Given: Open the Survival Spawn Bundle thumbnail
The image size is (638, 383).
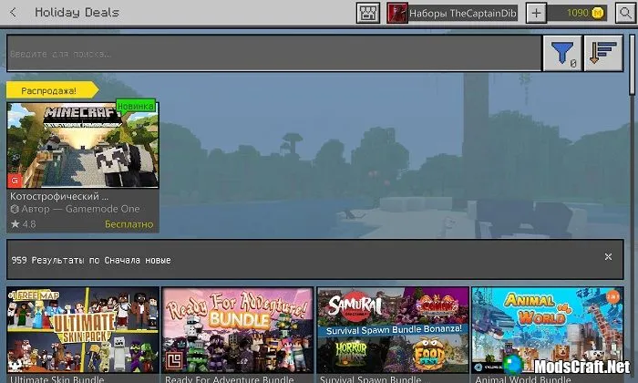Looking at the screenshot, I should (393, 330).
